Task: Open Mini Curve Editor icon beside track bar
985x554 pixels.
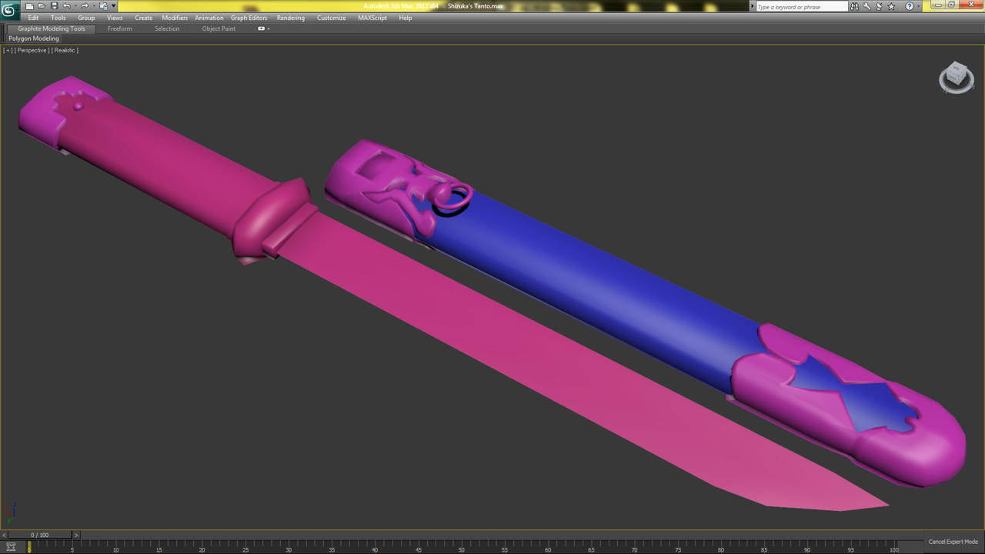Action: click(11, 547)
